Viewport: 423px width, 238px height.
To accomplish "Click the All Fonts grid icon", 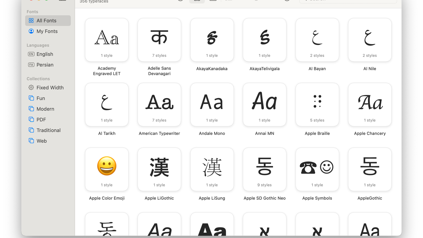I will (31, 20).
